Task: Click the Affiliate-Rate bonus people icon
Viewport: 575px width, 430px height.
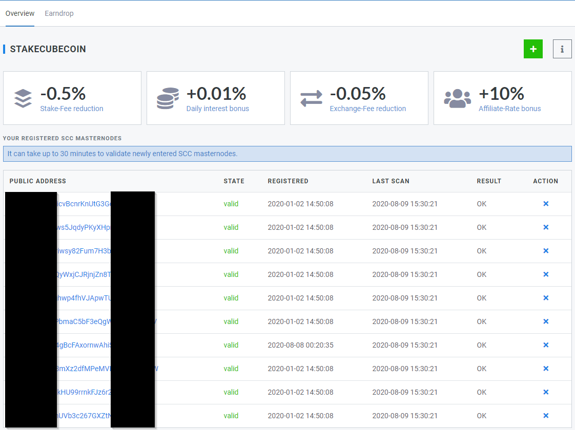Action: pyautogui.click(x=457, y=98)
